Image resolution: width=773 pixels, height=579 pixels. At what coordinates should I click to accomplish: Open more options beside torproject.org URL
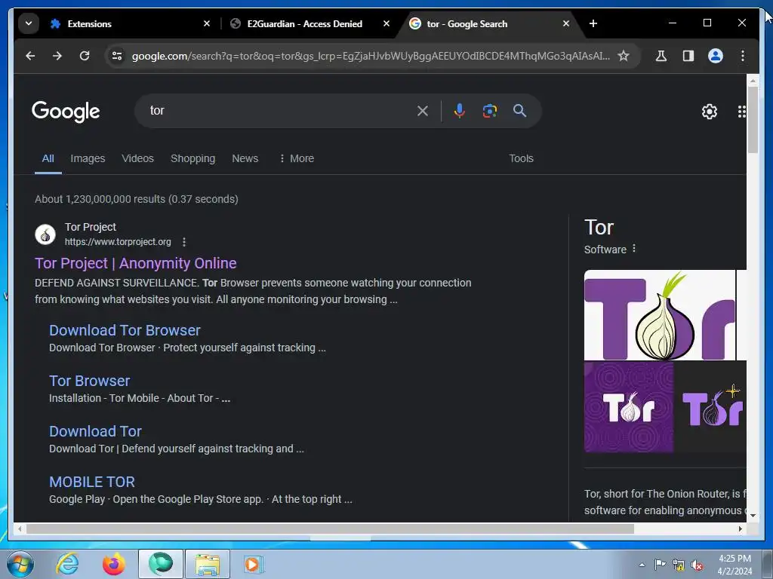[184, 242]
